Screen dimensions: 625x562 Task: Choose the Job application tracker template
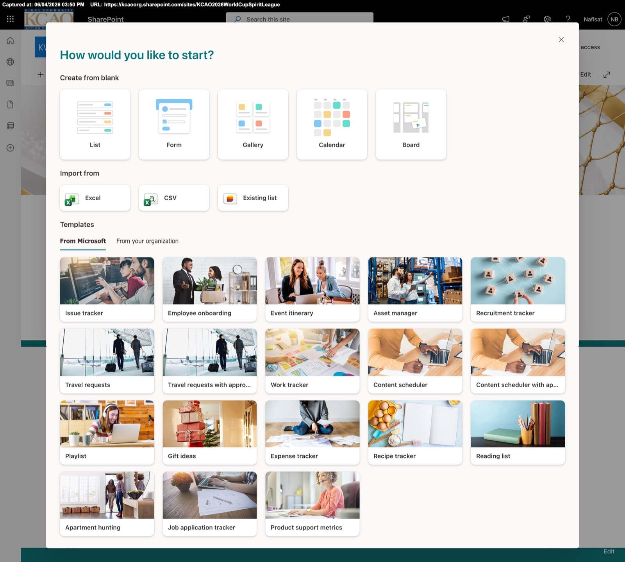click(209, 503)
